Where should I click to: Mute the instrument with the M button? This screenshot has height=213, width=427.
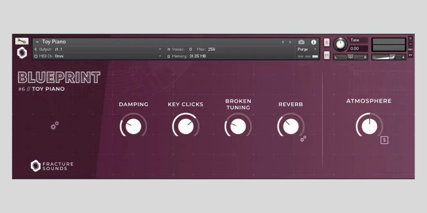pos(327,55)
